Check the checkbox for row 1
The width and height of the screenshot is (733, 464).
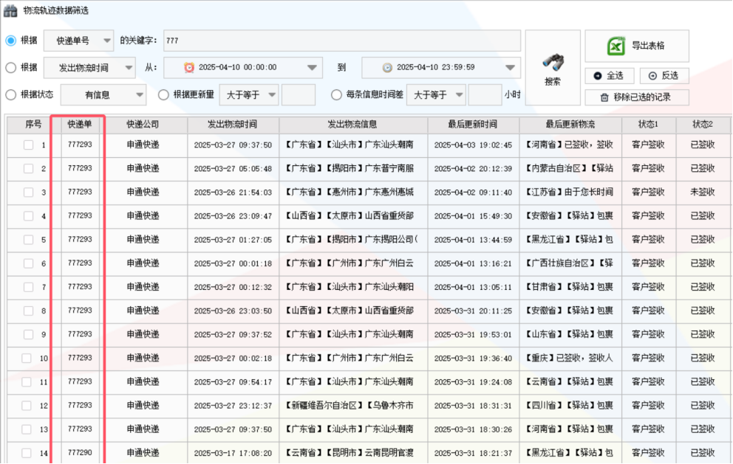[29, 145]
